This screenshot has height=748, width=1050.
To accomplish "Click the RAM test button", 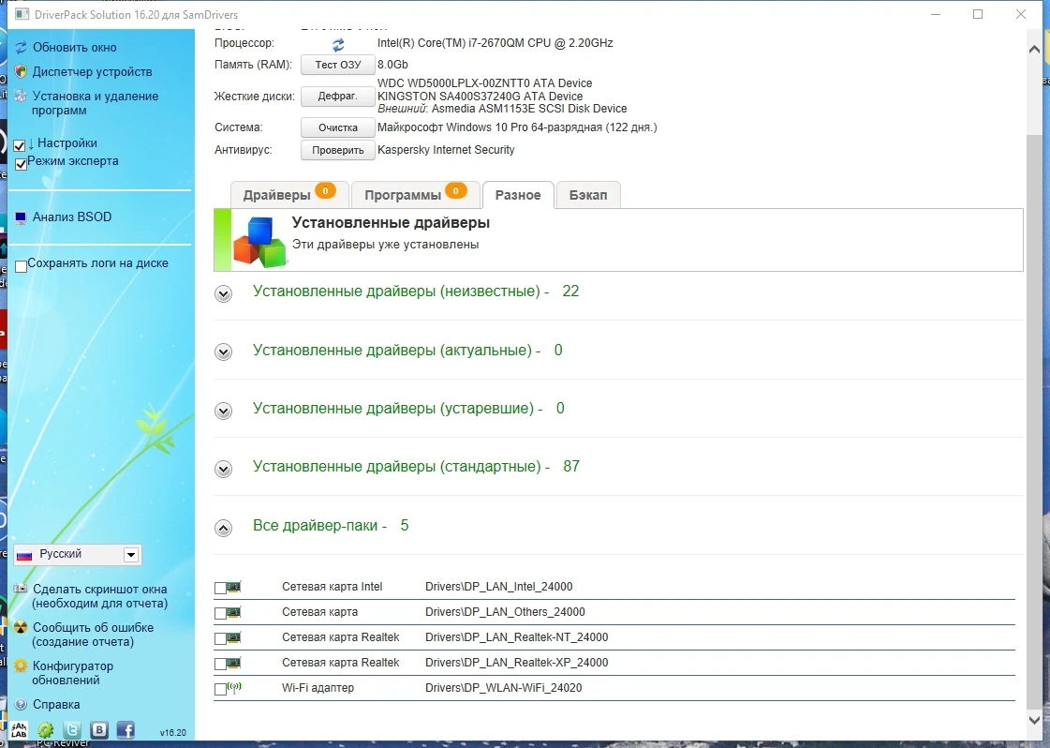I will click(x=337, y=65).
